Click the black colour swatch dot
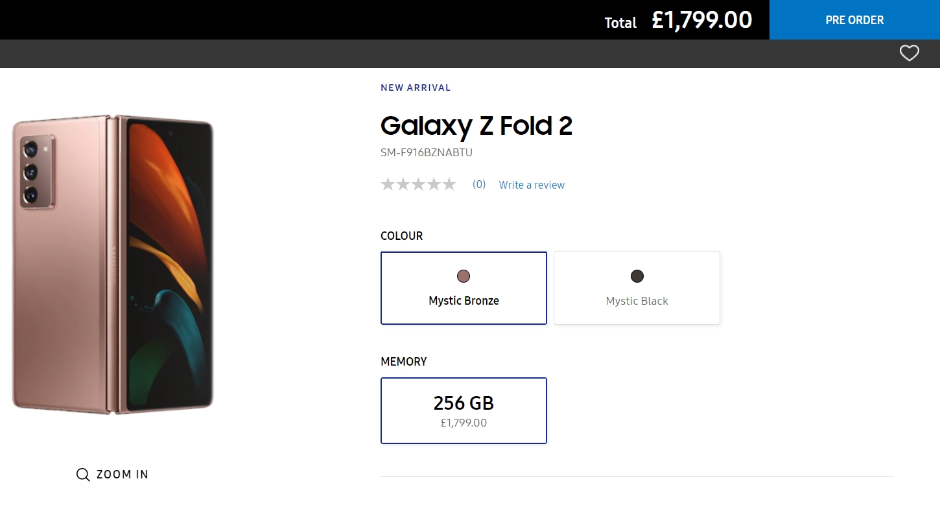The height and width of the screenshot is (505, 940). click(x=637, y=276)
